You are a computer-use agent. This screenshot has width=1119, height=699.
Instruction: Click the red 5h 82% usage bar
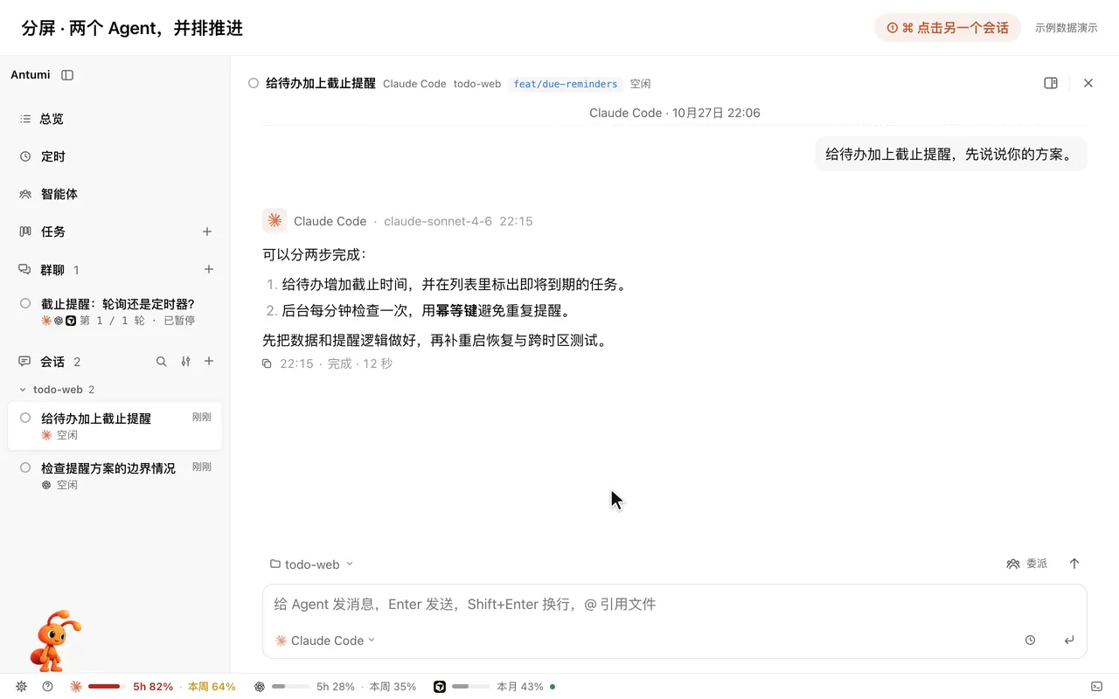107,687
